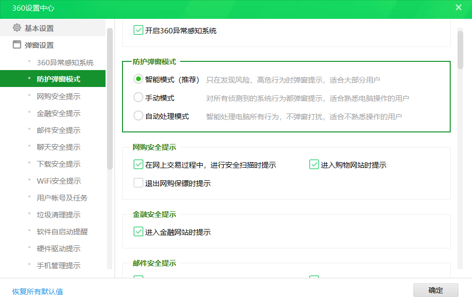Open 硬件驱动提示 sidebar item
Screen dimensions: 472x302
click(x=59, y=248)
